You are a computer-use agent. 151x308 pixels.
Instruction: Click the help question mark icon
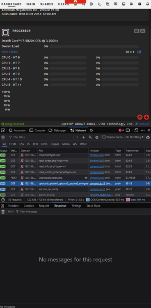click(140, 4)
